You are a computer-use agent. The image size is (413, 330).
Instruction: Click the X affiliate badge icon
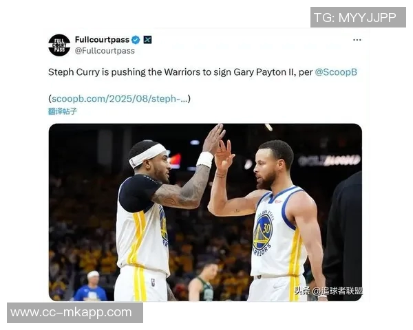147,40
